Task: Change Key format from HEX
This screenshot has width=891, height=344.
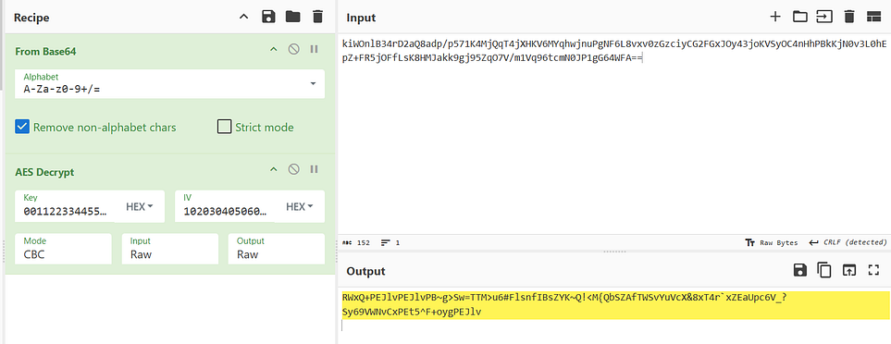Action: (x=140, y=206)
